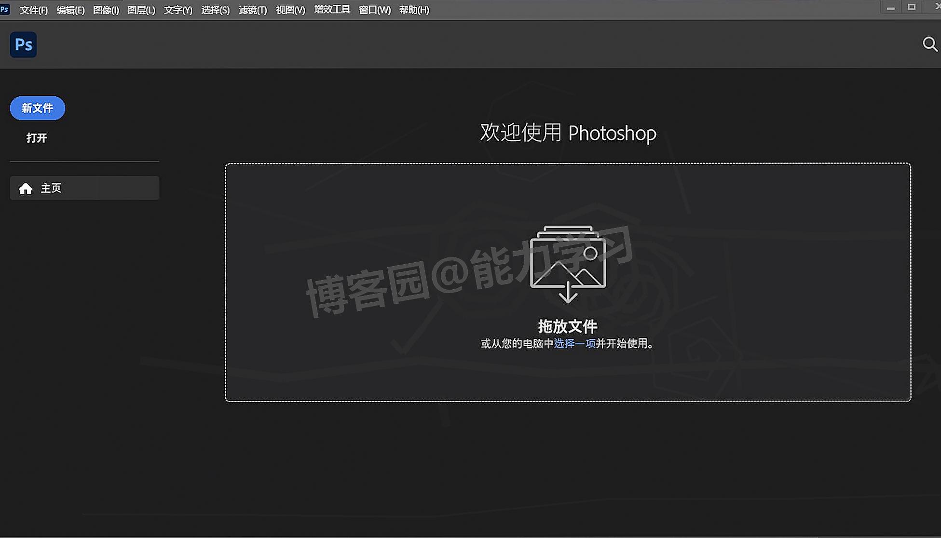Click the 选择一项 link

(574, 343)
